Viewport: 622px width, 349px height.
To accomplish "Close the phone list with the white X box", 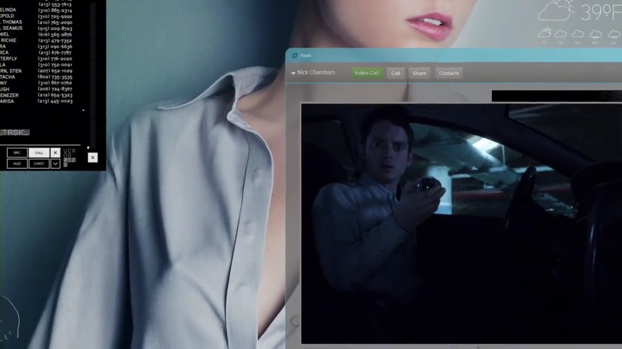I will (x=92, y=157).
